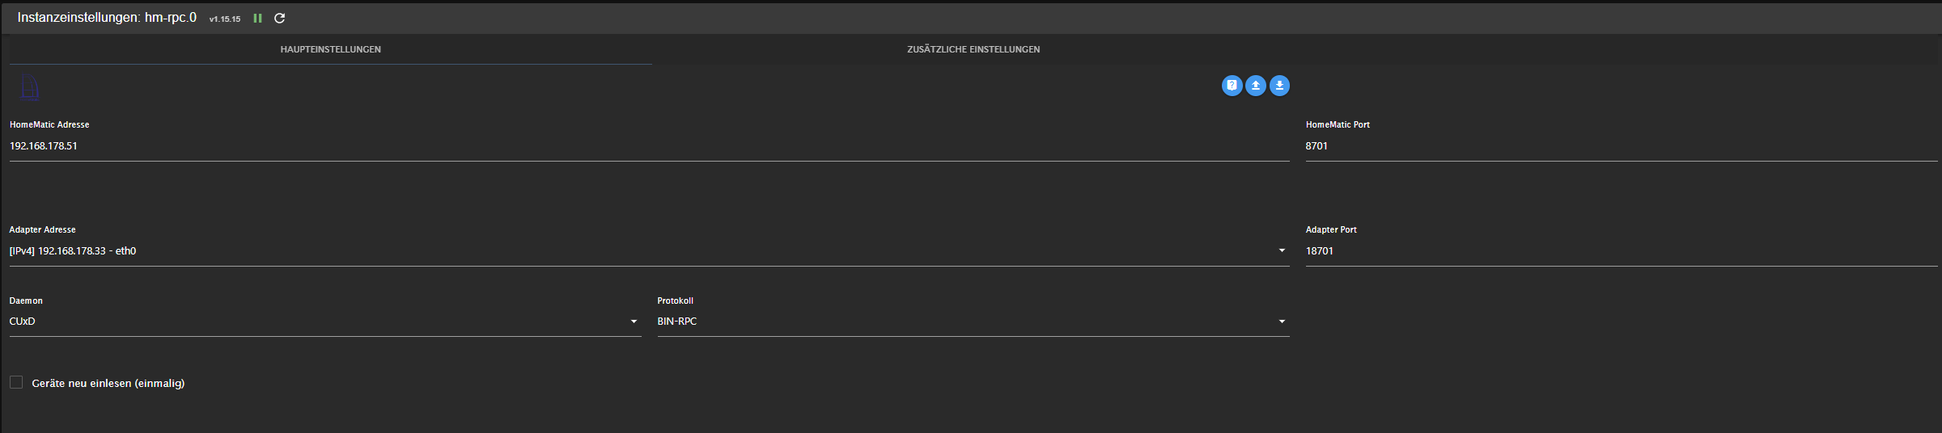The image size is (1942, 433).
Task: Click into the Adapter Port field
Action: click(1618, 251)
